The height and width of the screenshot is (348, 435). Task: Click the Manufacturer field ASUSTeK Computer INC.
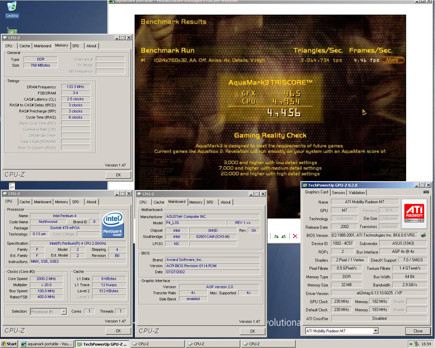(x=212, y=216)
